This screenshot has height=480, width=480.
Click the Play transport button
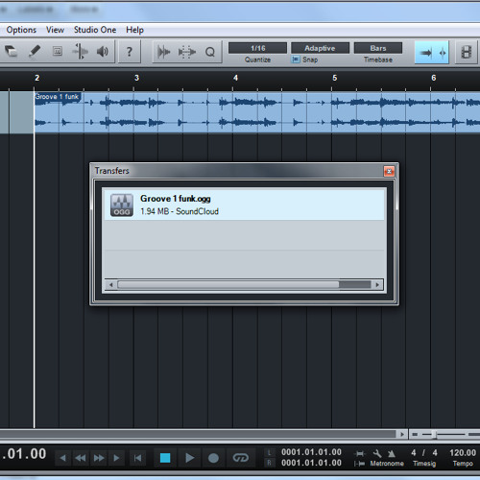(x=189, y=458)
